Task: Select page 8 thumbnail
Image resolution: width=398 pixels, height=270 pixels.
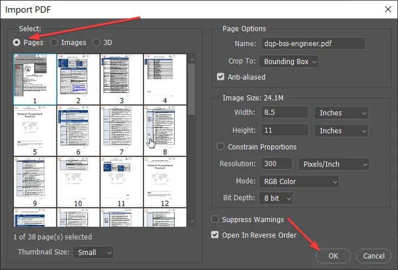Action: point(165,131)
